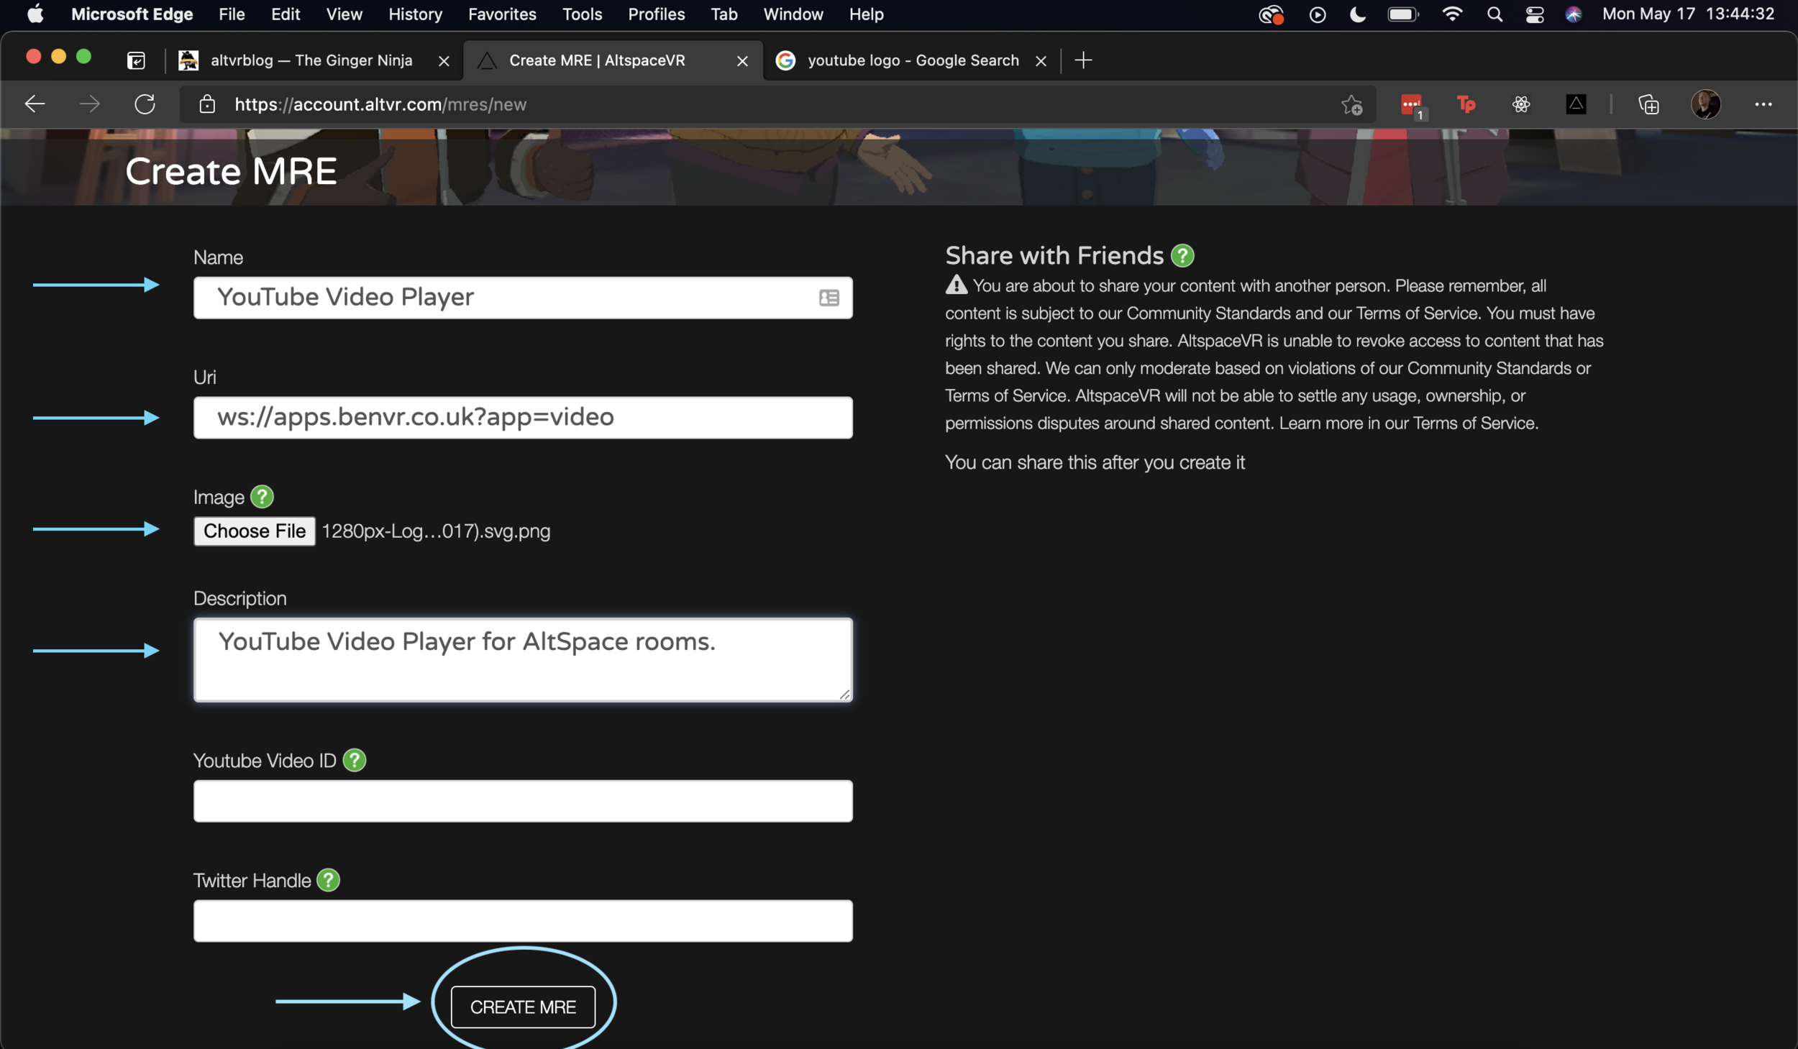The image size is (1798, 1049).
Task: Open the AltspaceVR triangle extension icon
Action: click(x=1576, y=104)
